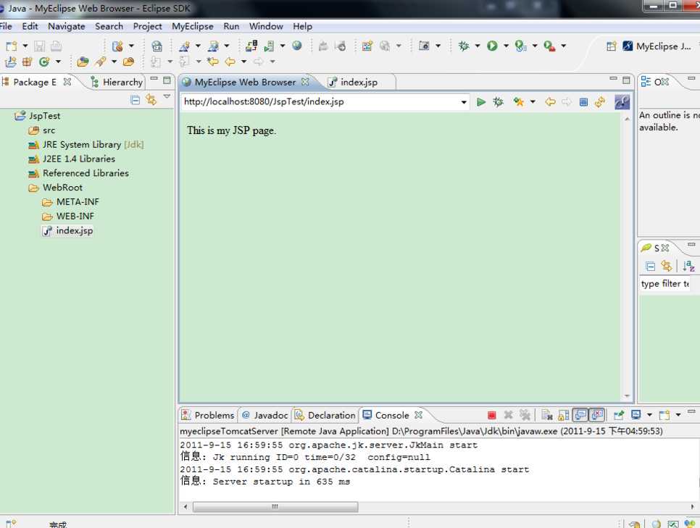Image resolution: width=700 pixels, height=528 pixels.
Task: Click the camera screenshot toolbar icon
Action: click(424, 46)
